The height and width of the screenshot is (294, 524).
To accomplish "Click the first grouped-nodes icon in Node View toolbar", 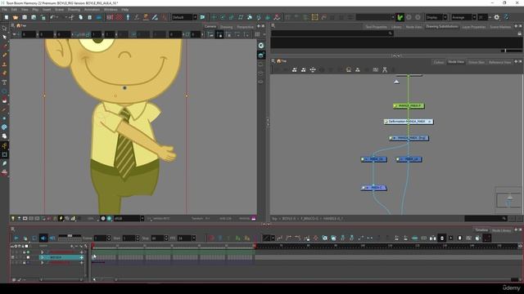I will 295,69.
